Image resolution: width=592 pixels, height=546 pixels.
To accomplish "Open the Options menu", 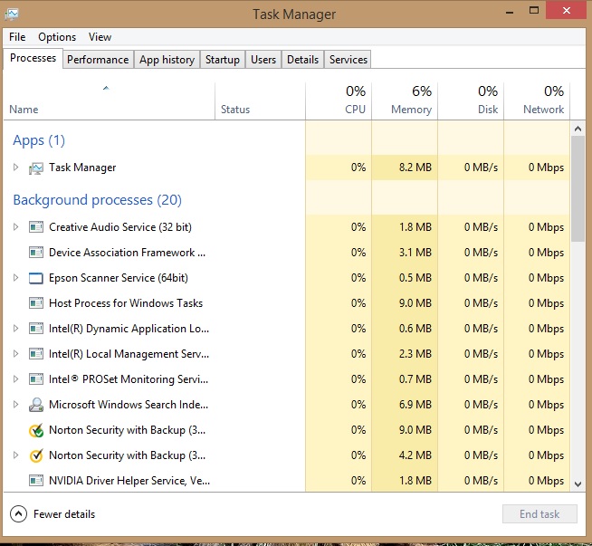I will 57,37.
